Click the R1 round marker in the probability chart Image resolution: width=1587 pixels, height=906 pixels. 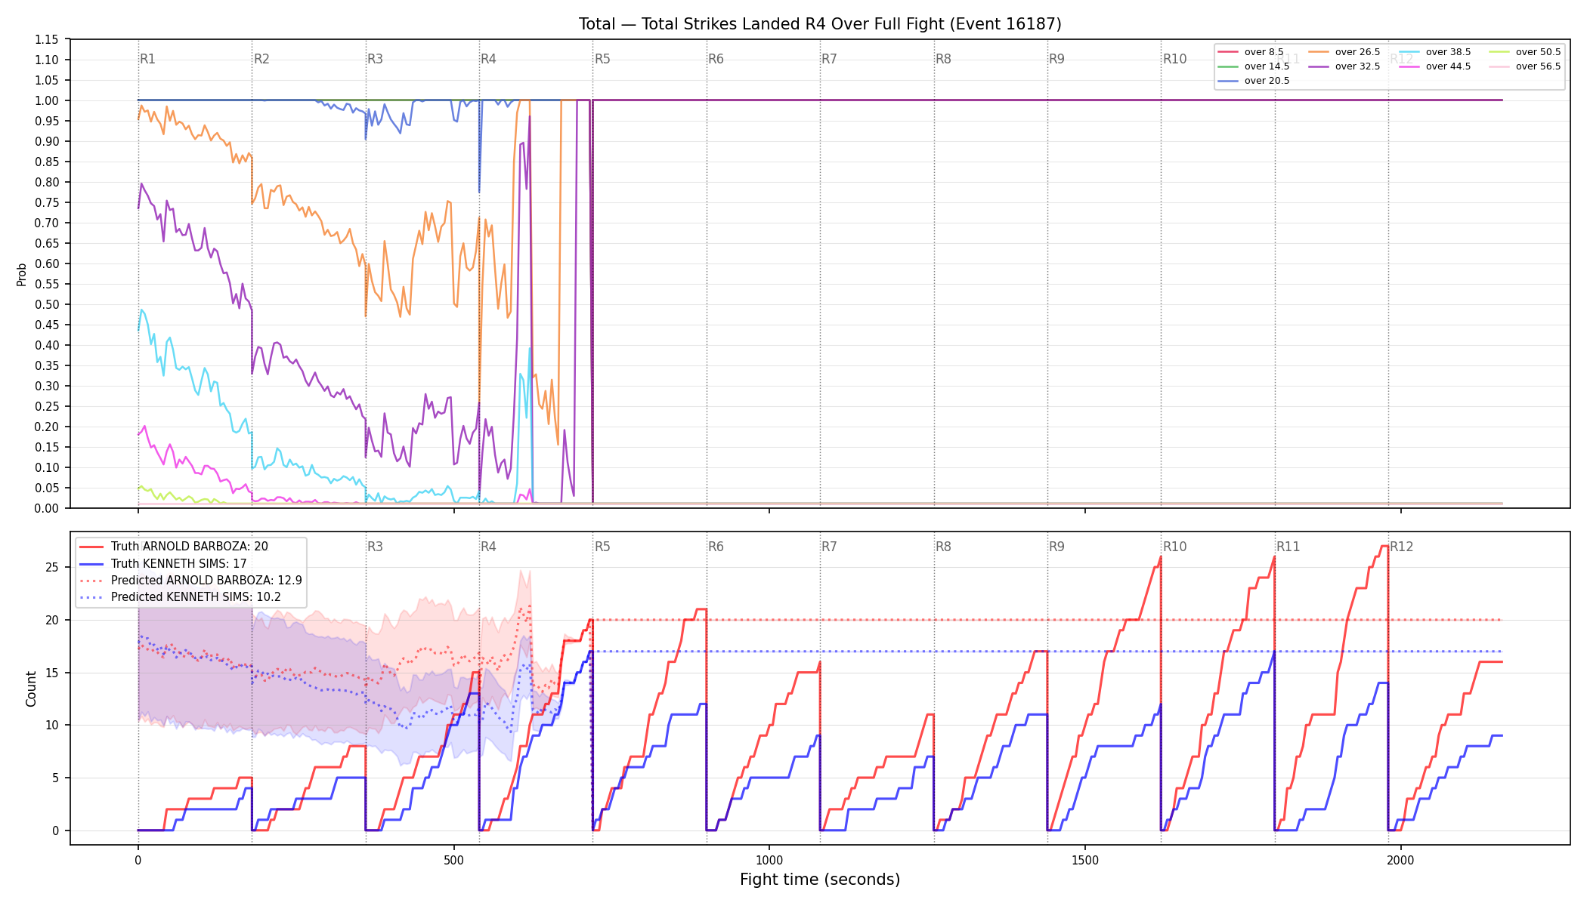click(147, 59)
